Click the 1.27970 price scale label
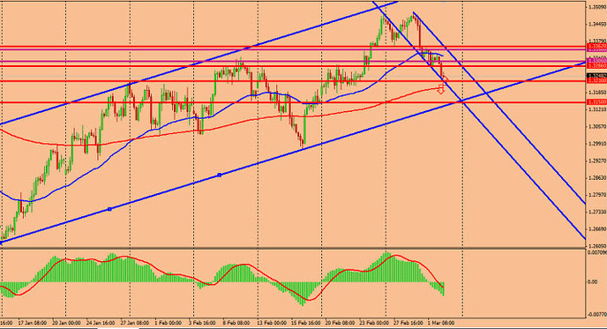 pyautogui.click(x=596, y=195)
